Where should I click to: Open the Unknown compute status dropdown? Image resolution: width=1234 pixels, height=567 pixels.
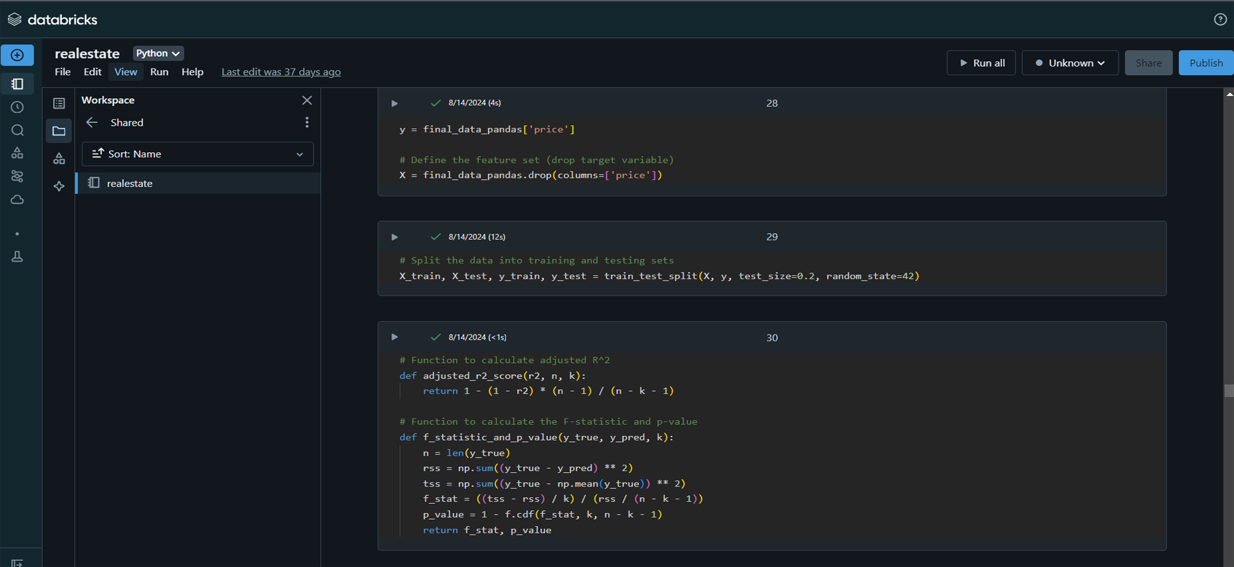pos(1069,63)
